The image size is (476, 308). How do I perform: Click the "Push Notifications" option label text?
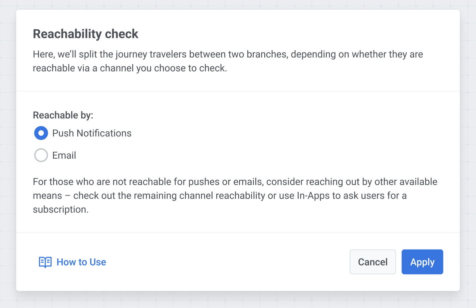click(x=92, y=133)
